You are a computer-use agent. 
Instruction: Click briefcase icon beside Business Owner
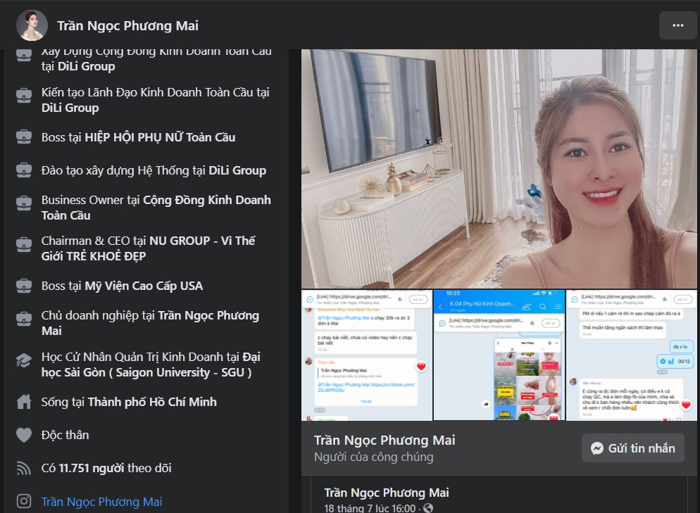[24, 203]
